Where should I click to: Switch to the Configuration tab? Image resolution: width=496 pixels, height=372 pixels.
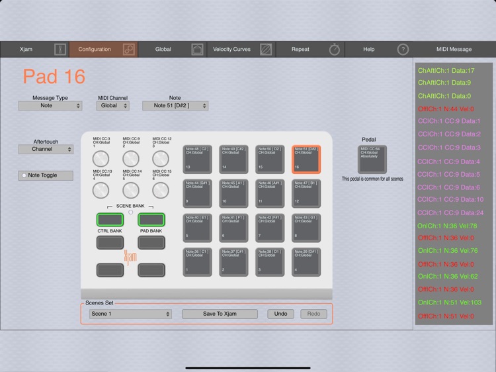(x=103, y=50)
